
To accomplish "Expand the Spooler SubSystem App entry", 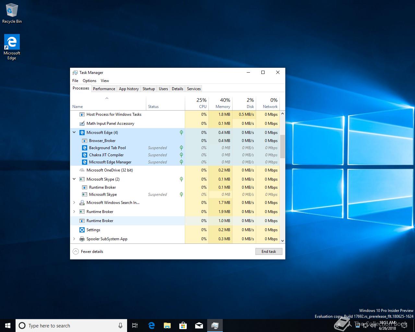I will [x=74, y=239].
